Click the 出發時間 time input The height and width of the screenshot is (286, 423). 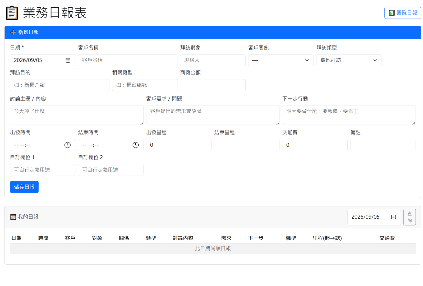pyautogui.click(x=43, y=145)
